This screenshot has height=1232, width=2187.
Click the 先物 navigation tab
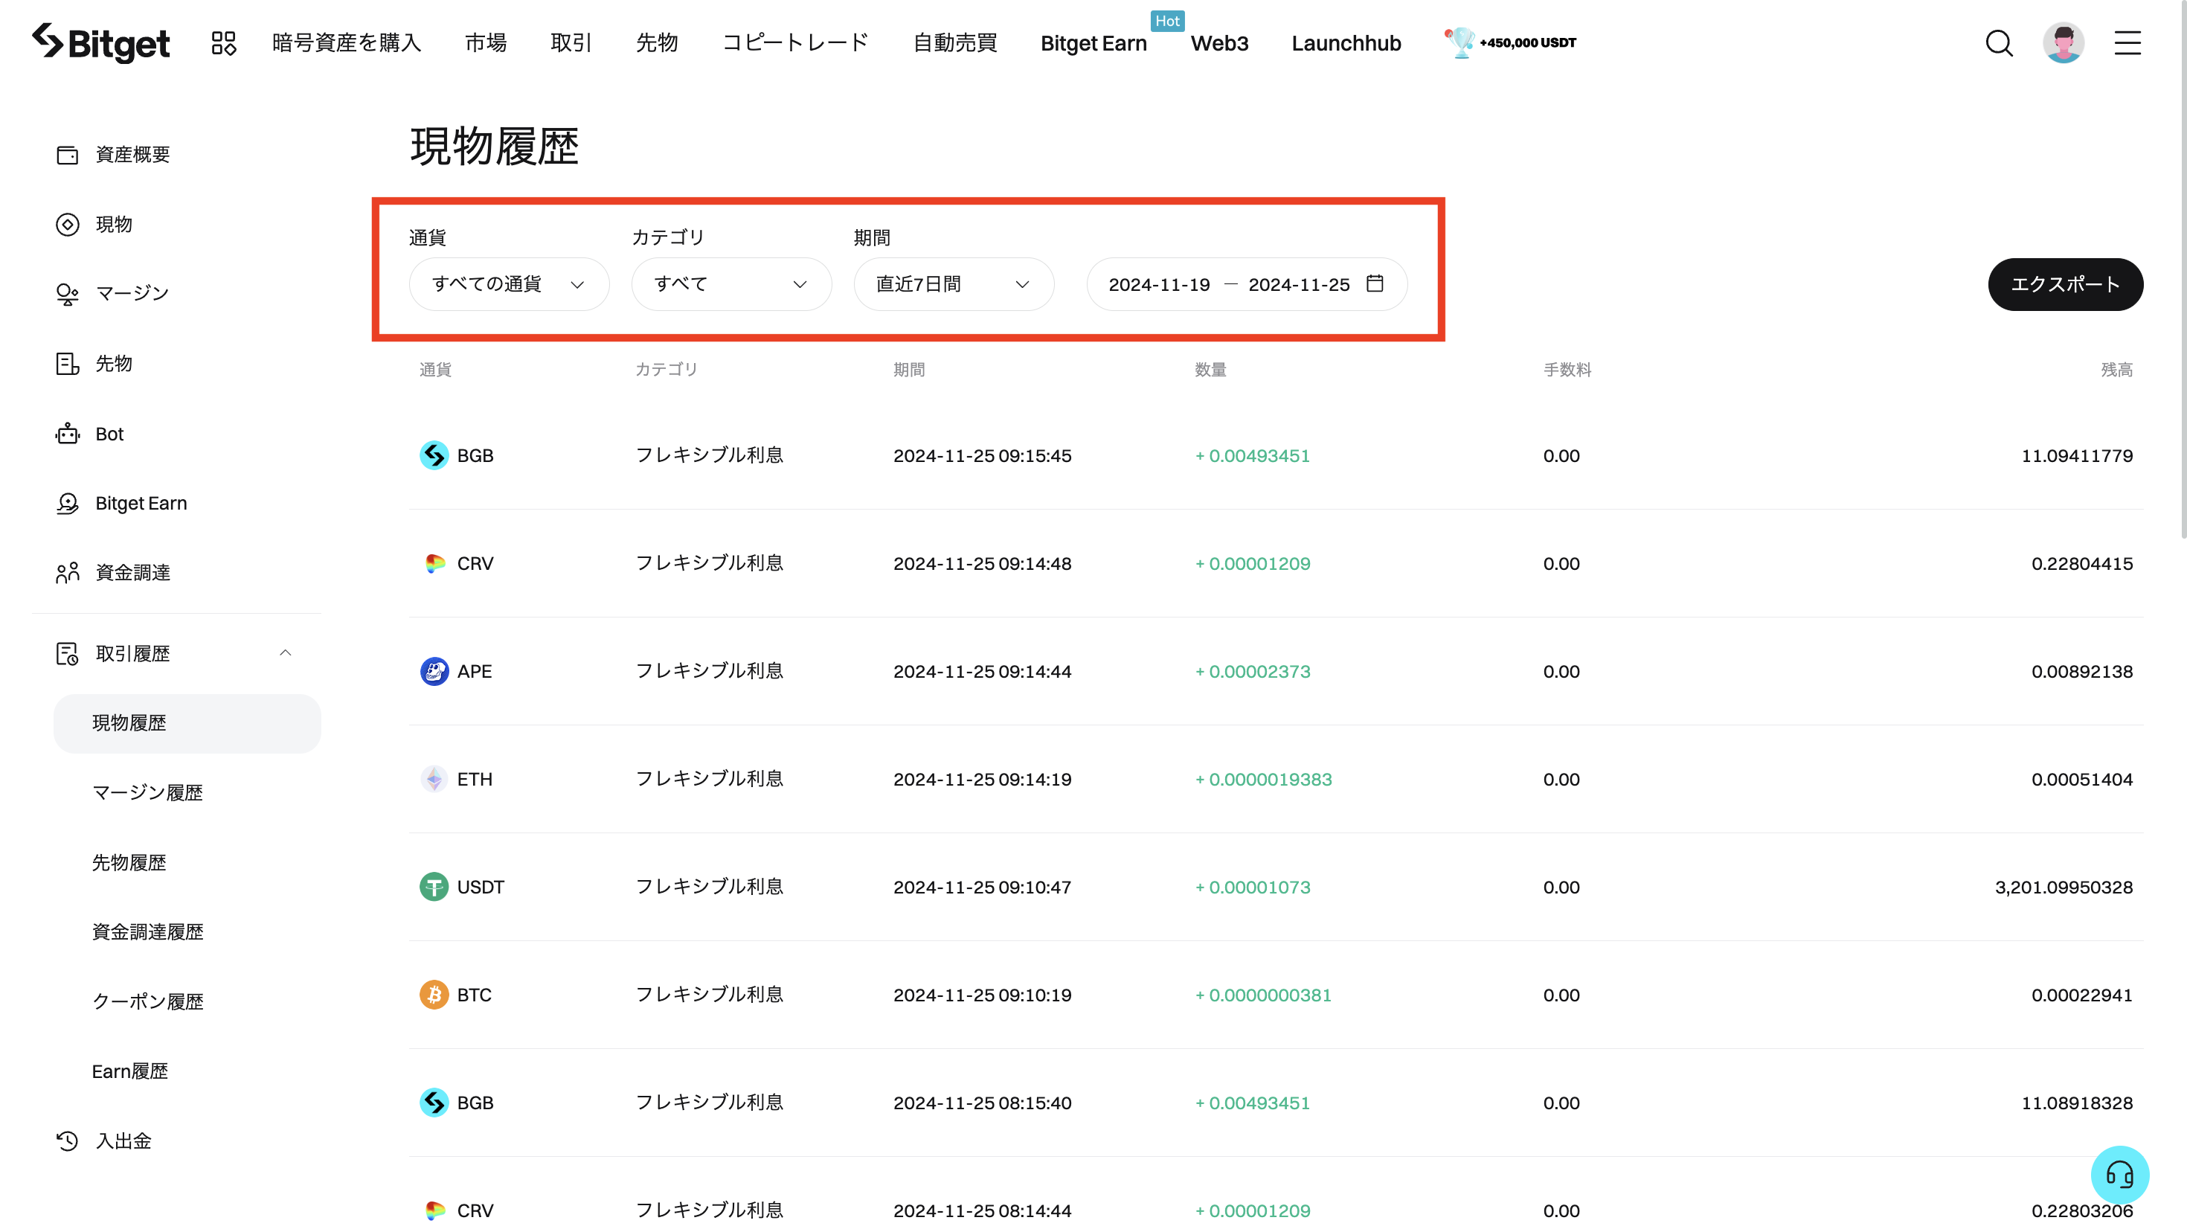tap(655, 42)
